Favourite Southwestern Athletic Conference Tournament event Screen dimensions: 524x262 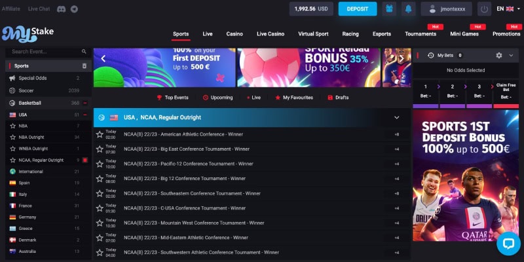(100, 252)
